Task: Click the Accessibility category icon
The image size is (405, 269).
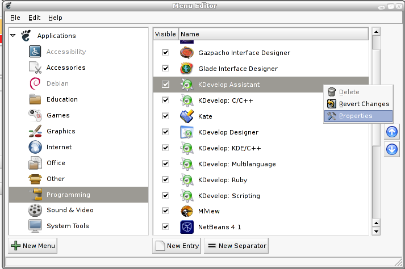Action: tap(35, 52)
